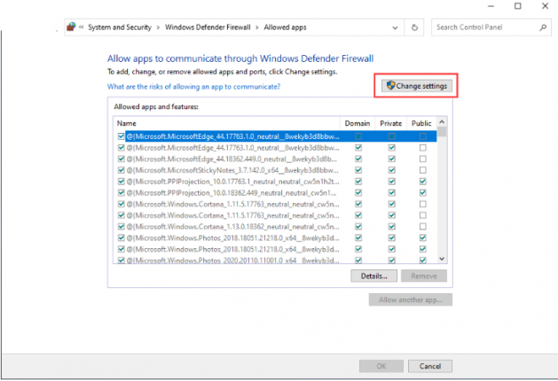
Task: Enable Public checkbox for MicrosoftStickyNotes
Action: pyautogui.click(x=423, y=170)
